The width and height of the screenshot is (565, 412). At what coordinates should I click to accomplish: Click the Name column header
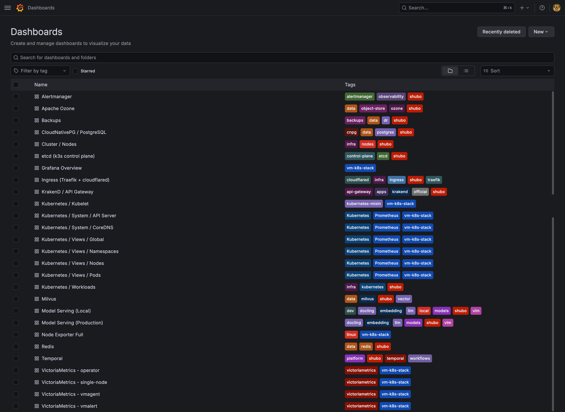coord(41,85)
